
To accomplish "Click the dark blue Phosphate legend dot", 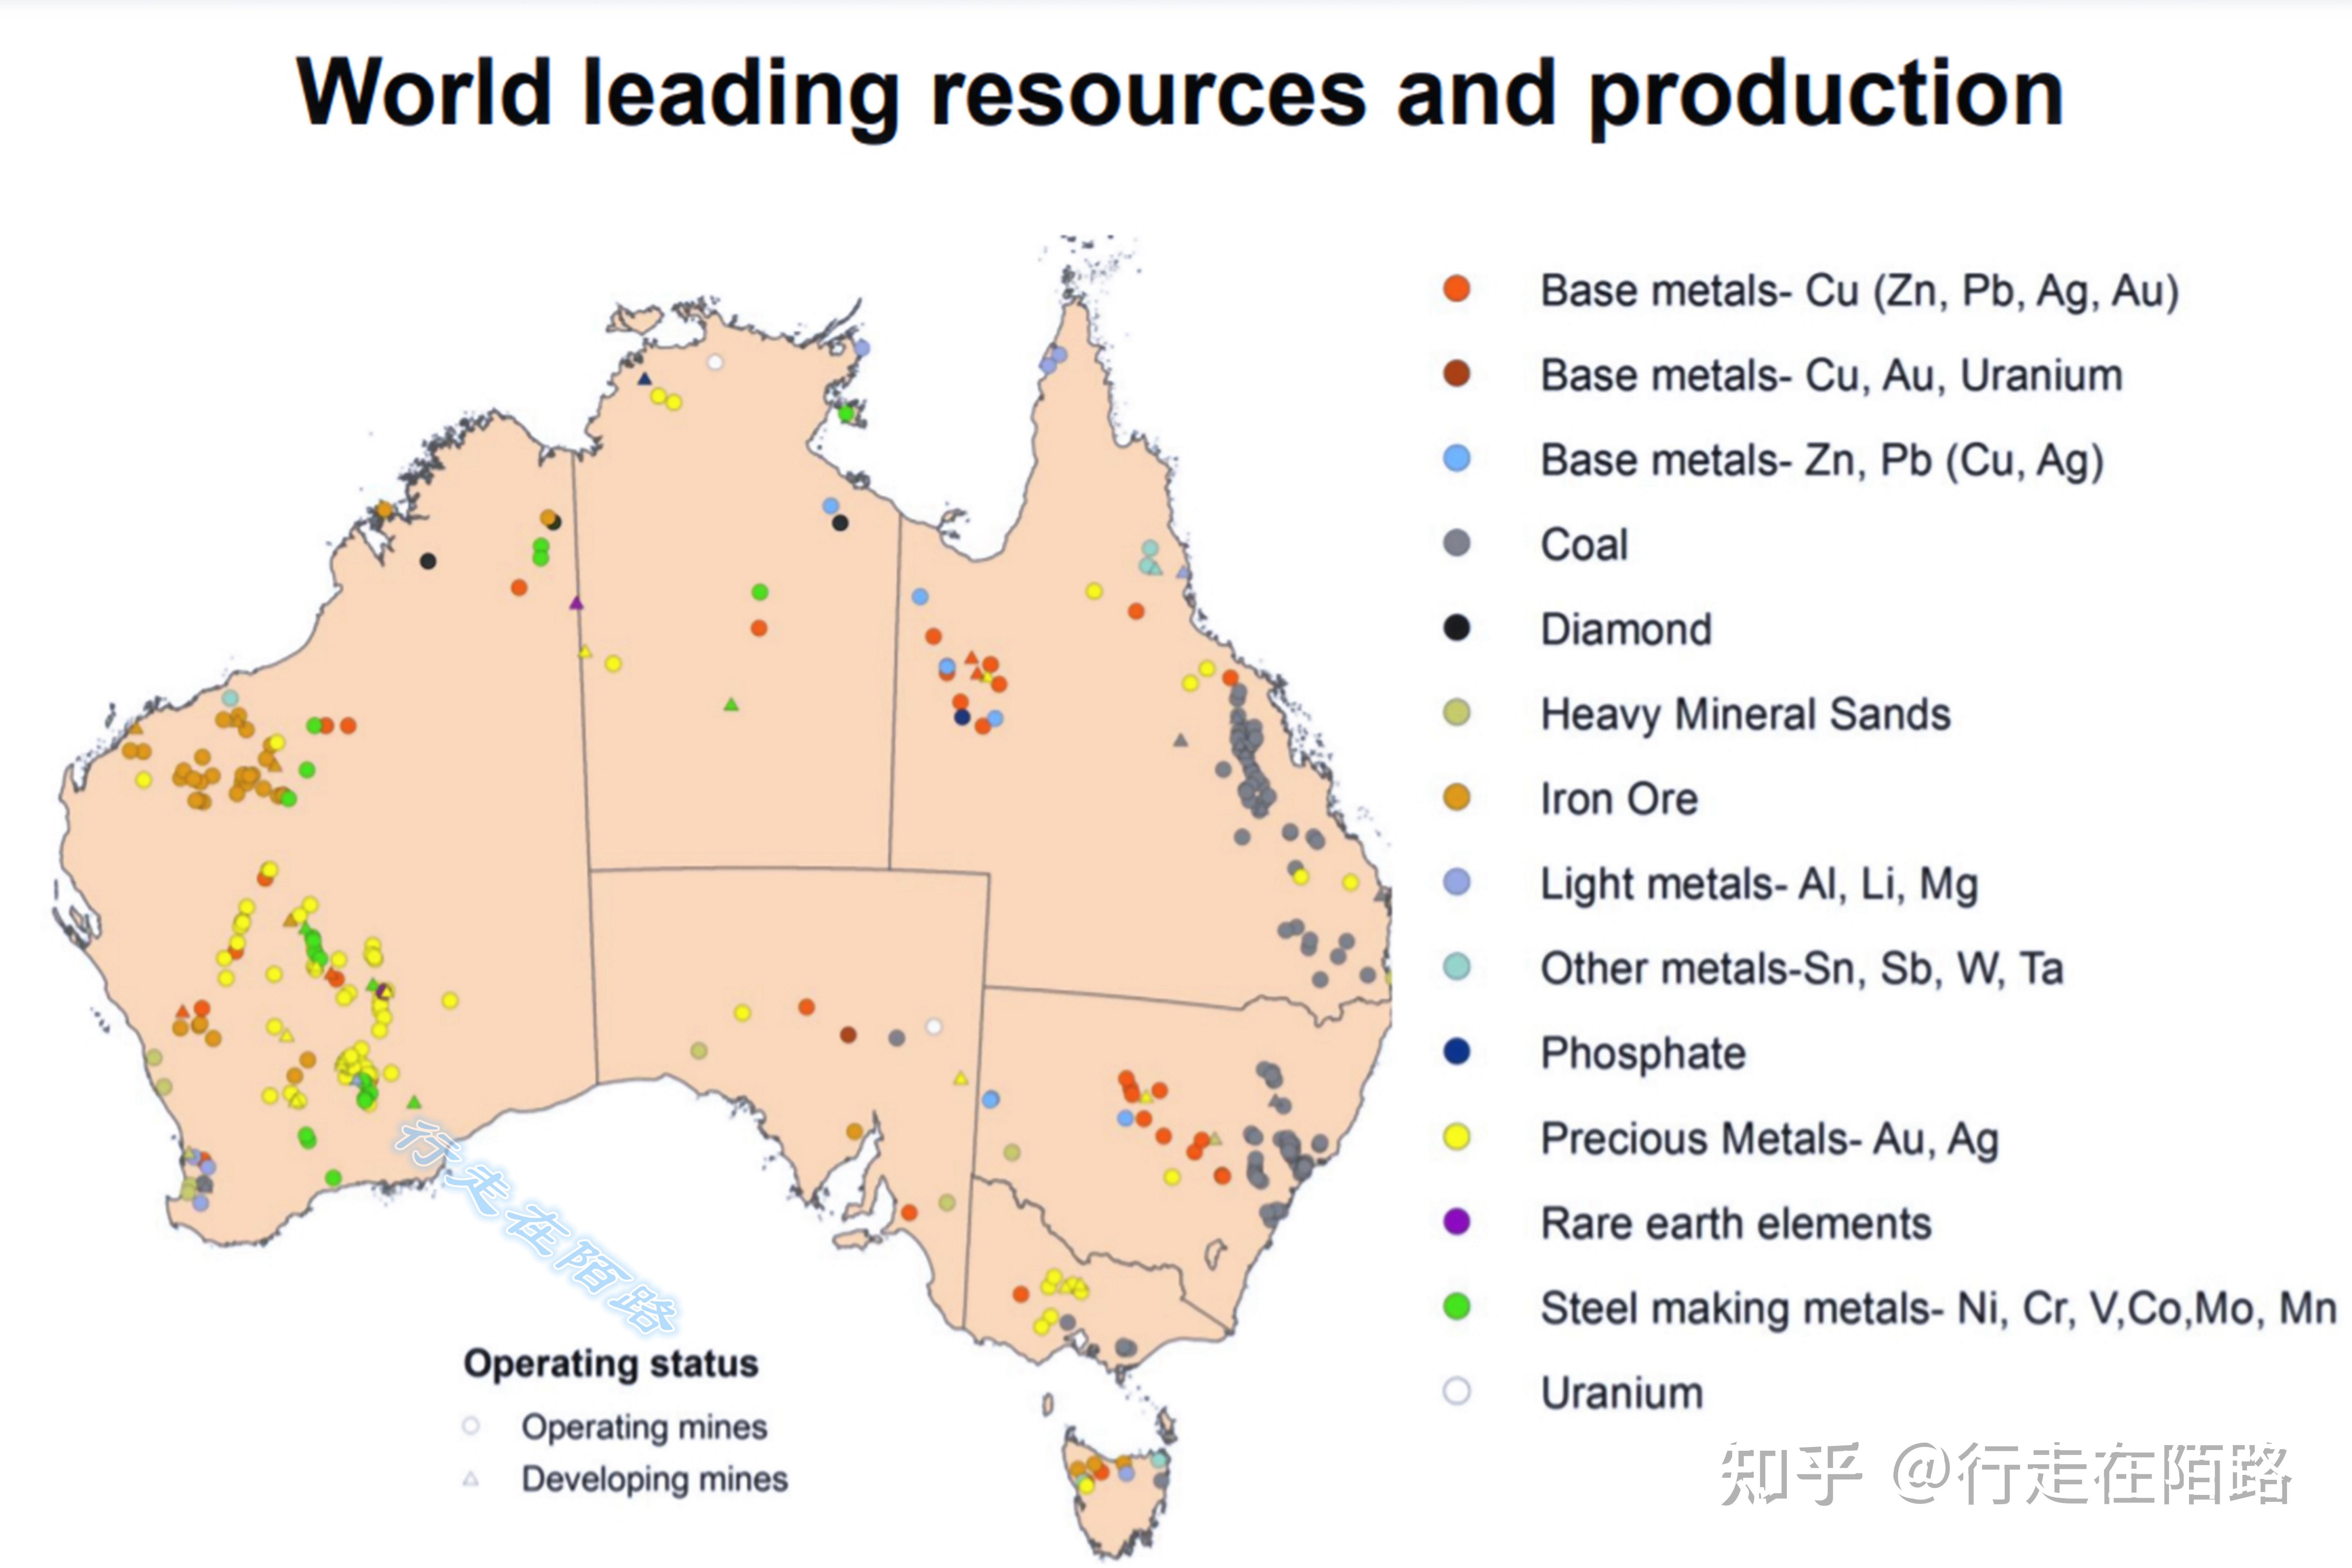I will [1457, 1052].
